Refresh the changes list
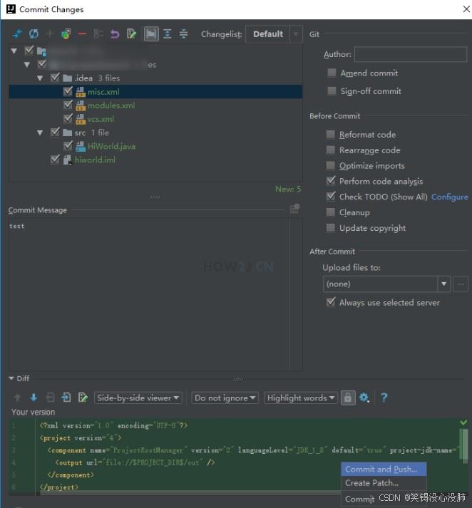Image resolution: width=472 pixels, height=508 pixels. point(34,33)
